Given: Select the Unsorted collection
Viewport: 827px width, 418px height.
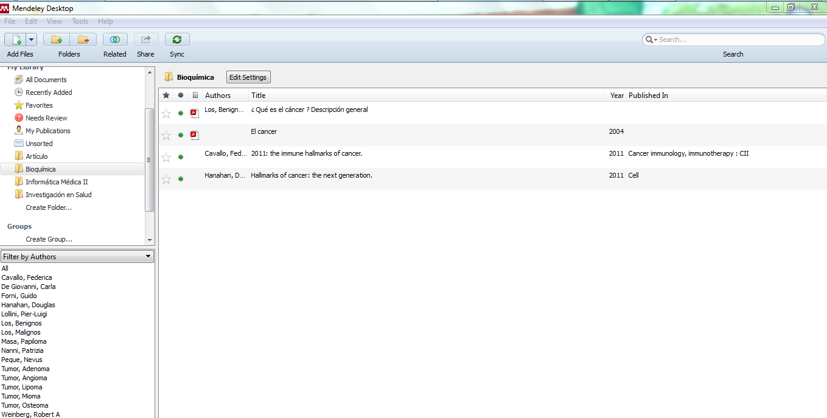Looking at the screenshot, I should tap(39, 144).
